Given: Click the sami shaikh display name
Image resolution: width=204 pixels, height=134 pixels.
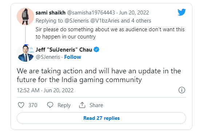Looking at the screenshot, I should tap(51, 13).
